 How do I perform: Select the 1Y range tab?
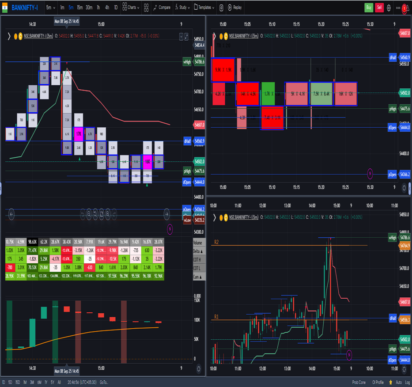[x=46, y=383]
